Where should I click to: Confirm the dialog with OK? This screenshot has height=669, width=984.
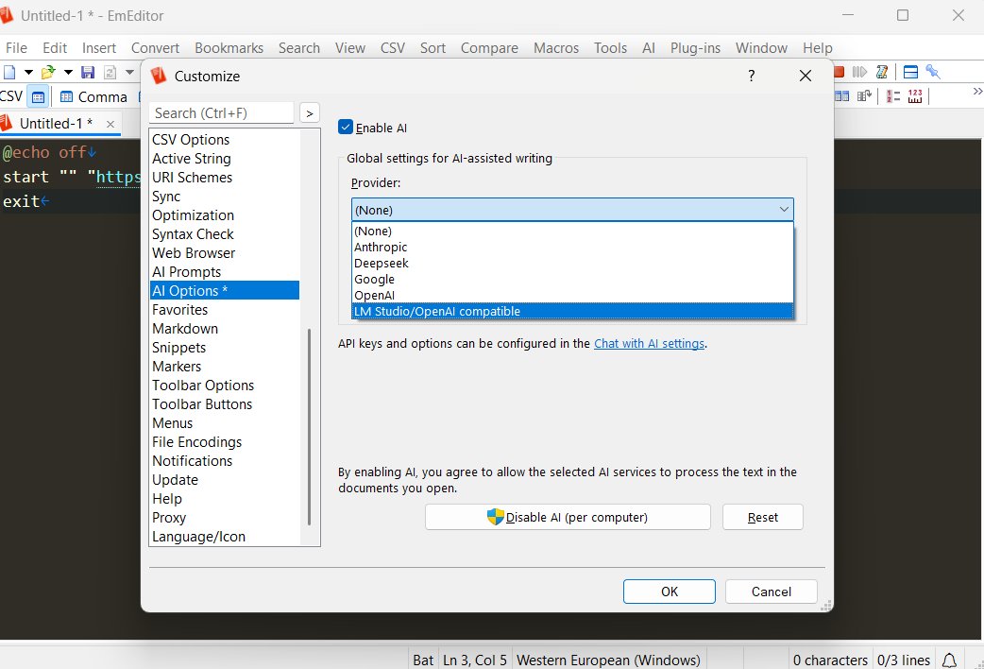[669, 592]
